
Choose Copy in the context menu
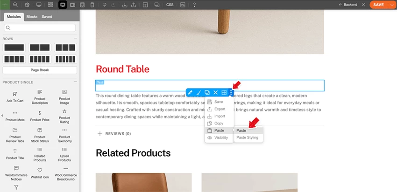219,123
